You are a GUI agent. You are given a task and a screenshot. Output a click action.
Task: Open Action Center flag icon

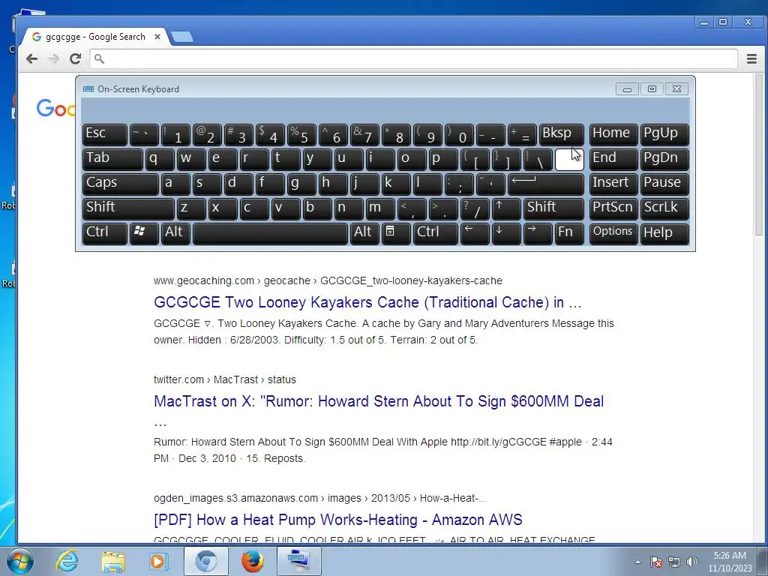656,562
